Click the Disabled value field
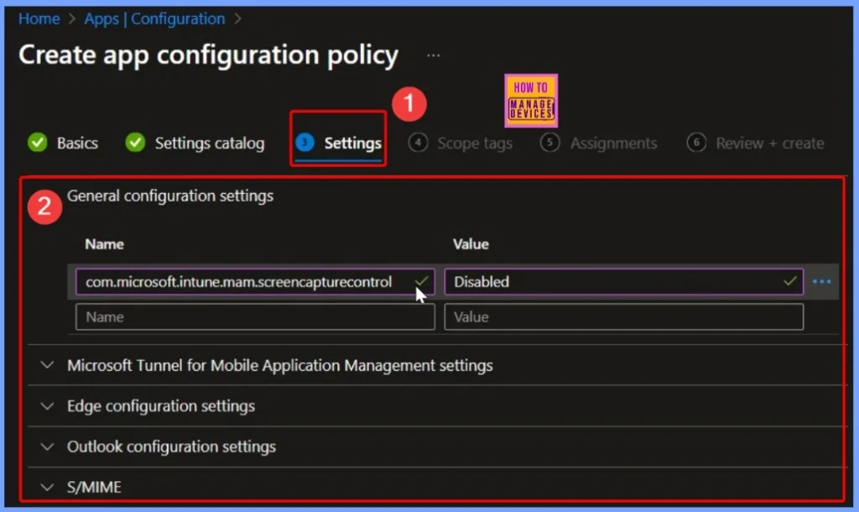The width and height of the screenshot is (859, 512). [624, 282]
